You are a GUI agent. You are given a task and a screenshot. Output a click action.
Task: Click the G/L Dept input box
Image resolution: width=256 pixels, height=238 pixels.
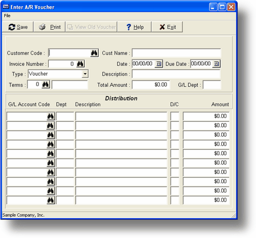click(212, 85)
